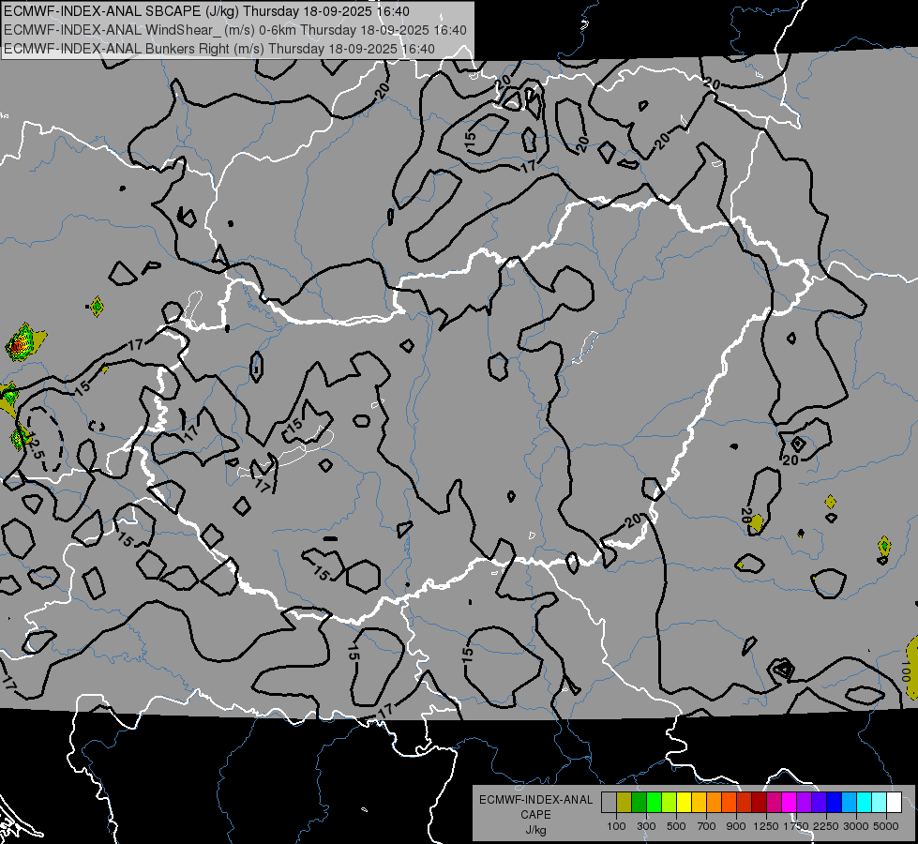
Task: Click the Bunkers Right (m/s) title line
Action: point(218,48)
